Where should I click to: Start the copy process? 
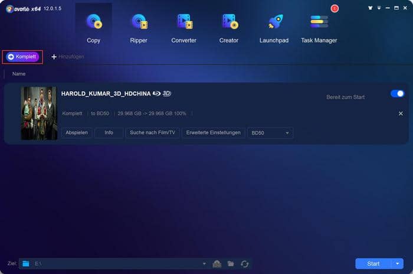point(373,264)
